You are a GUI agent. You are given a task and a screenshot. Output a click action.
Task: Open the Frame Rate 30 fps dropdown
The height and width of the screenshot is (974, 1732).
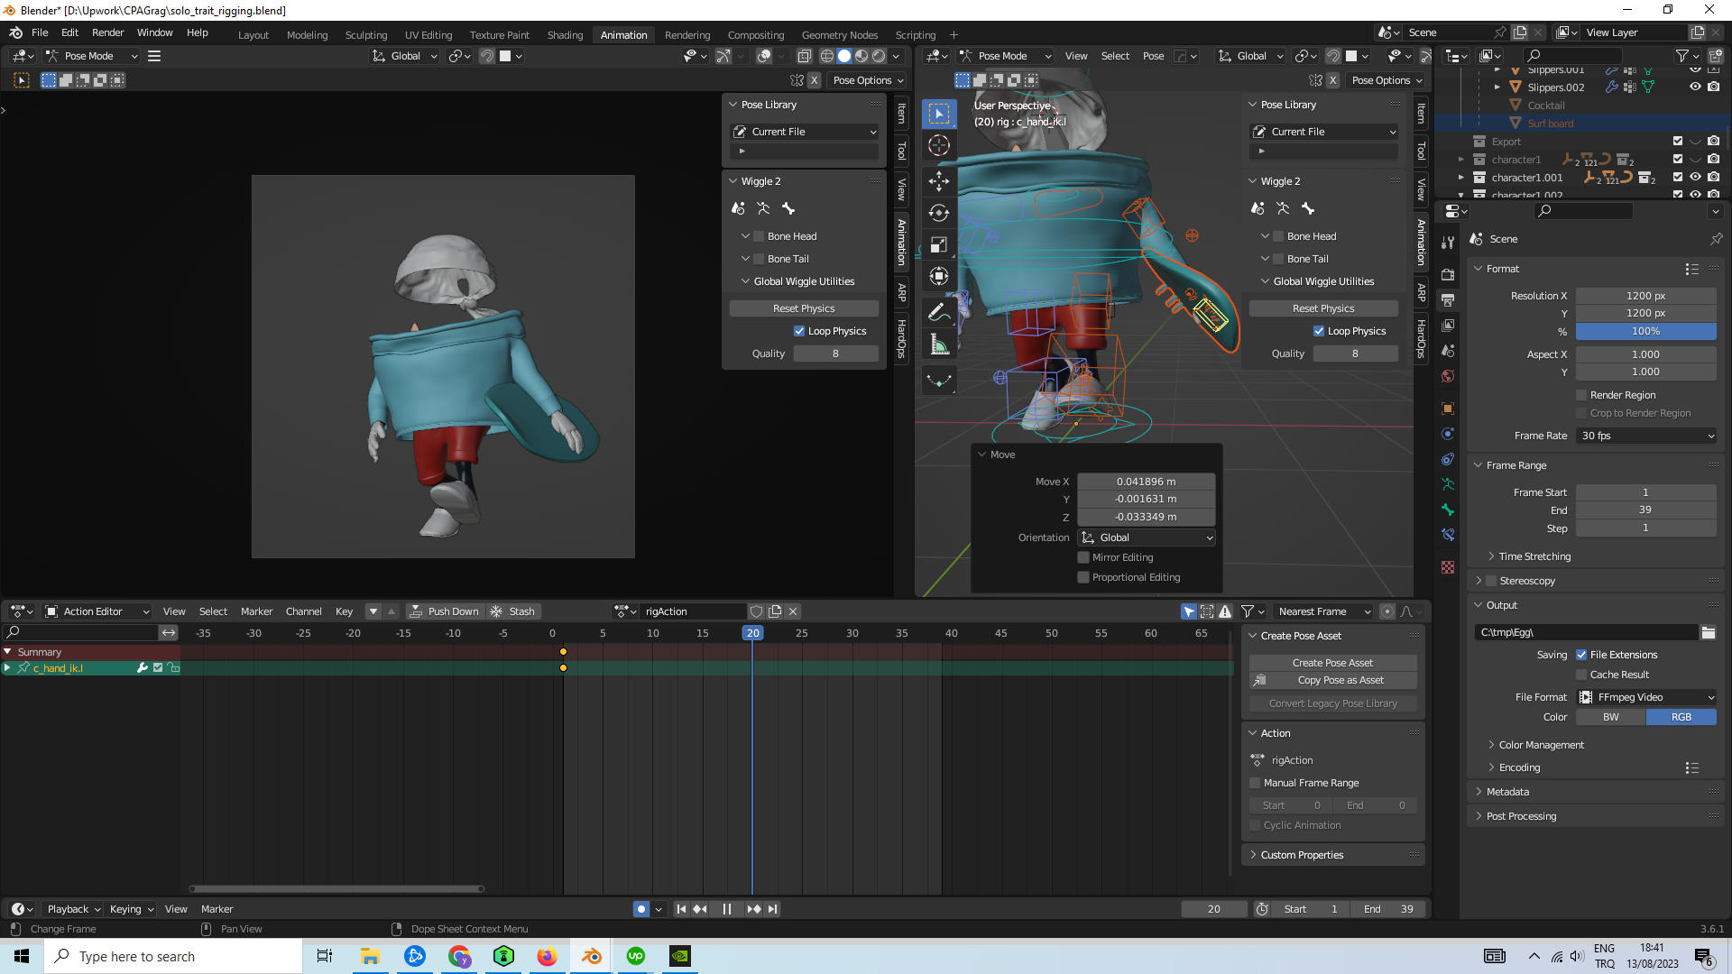coord(1646,436)
